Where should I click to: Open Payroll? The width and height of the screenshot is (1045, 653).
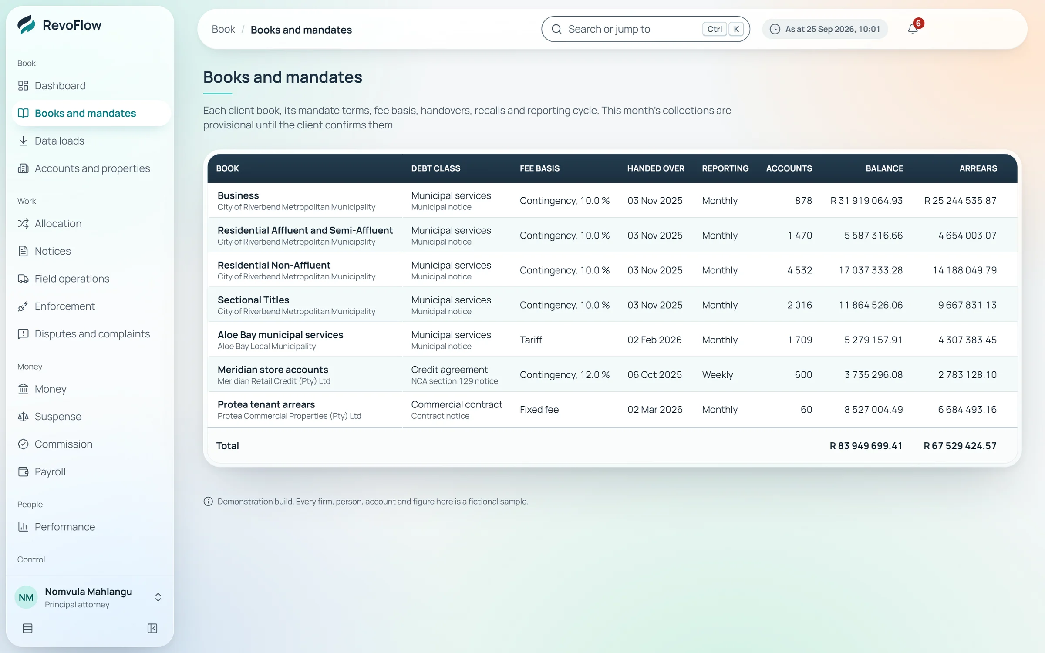click(x=91, y=471)
